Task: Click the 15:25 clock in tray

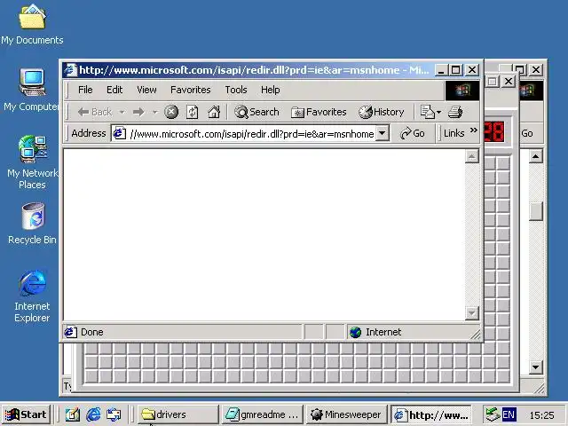Action: (542, 415)
